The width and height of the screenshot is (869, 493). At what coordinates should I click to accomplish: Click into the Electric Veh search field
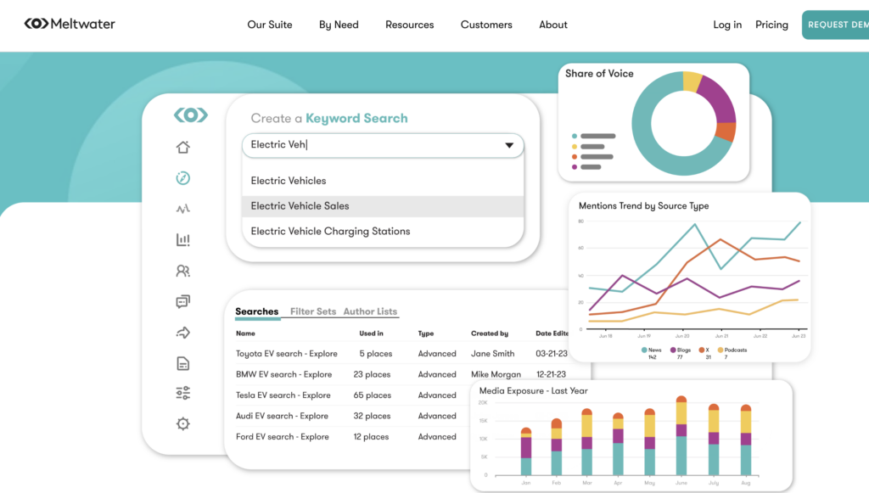[x=383, y=145]
